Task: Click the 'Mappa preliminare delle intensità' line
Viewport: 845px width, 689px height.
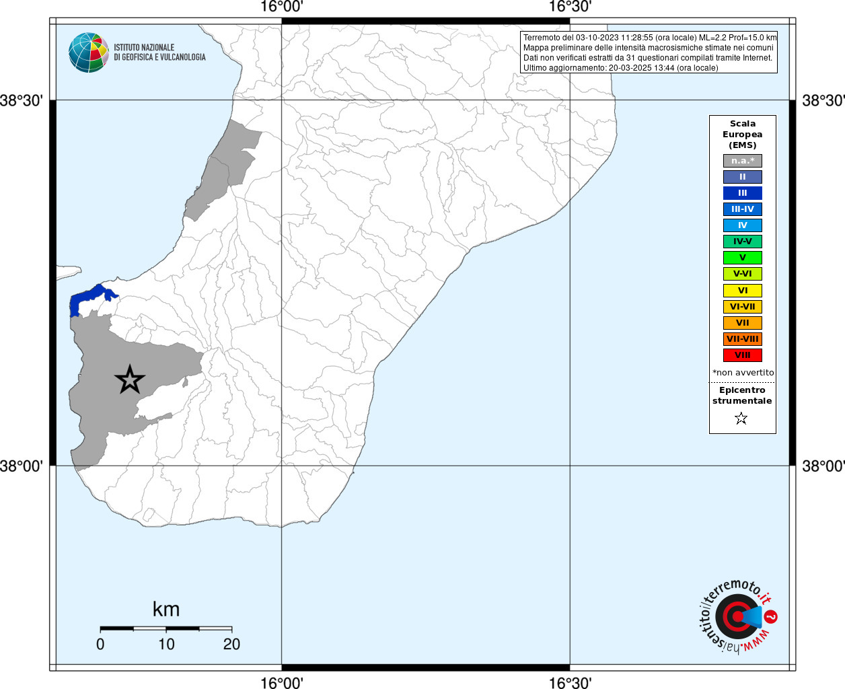Action: (649, 48)
